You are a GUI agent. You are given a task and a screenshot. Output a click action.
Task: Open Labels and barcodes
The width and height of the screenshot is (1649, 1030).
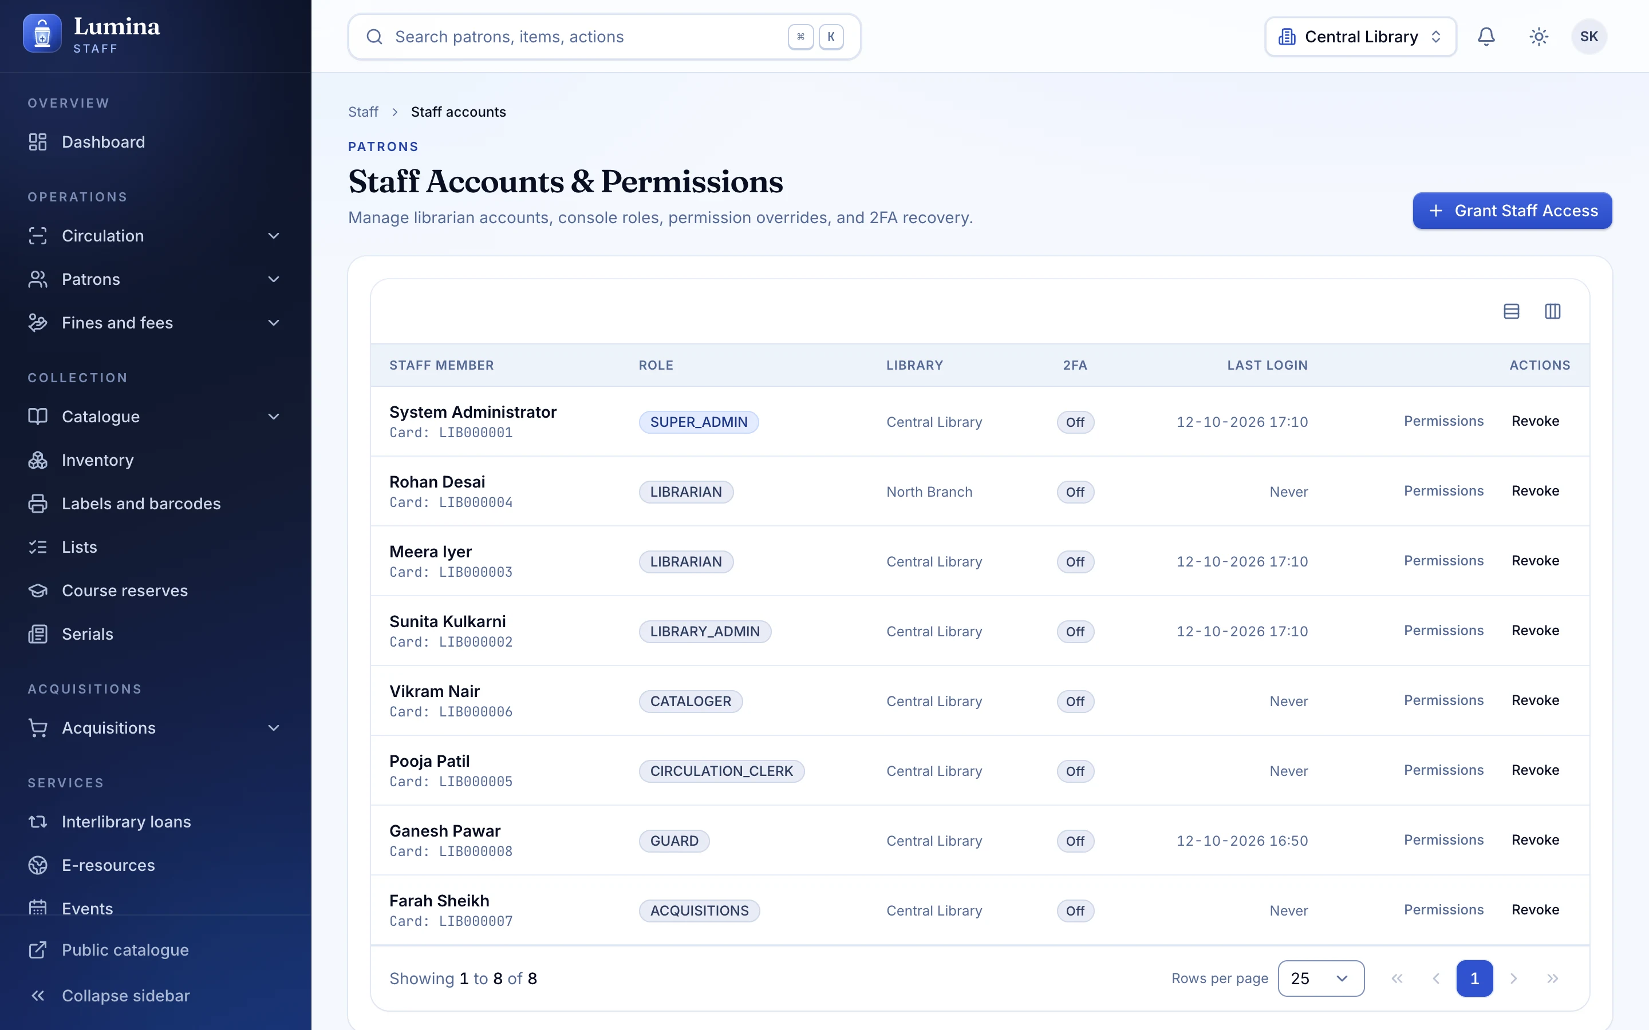(x=155, y=504)
